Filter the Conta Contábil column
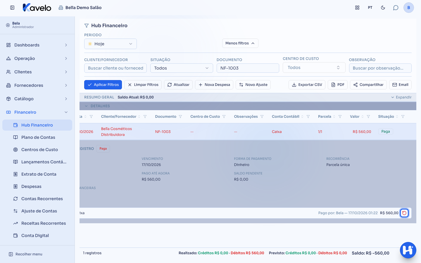 pos(308,117)
